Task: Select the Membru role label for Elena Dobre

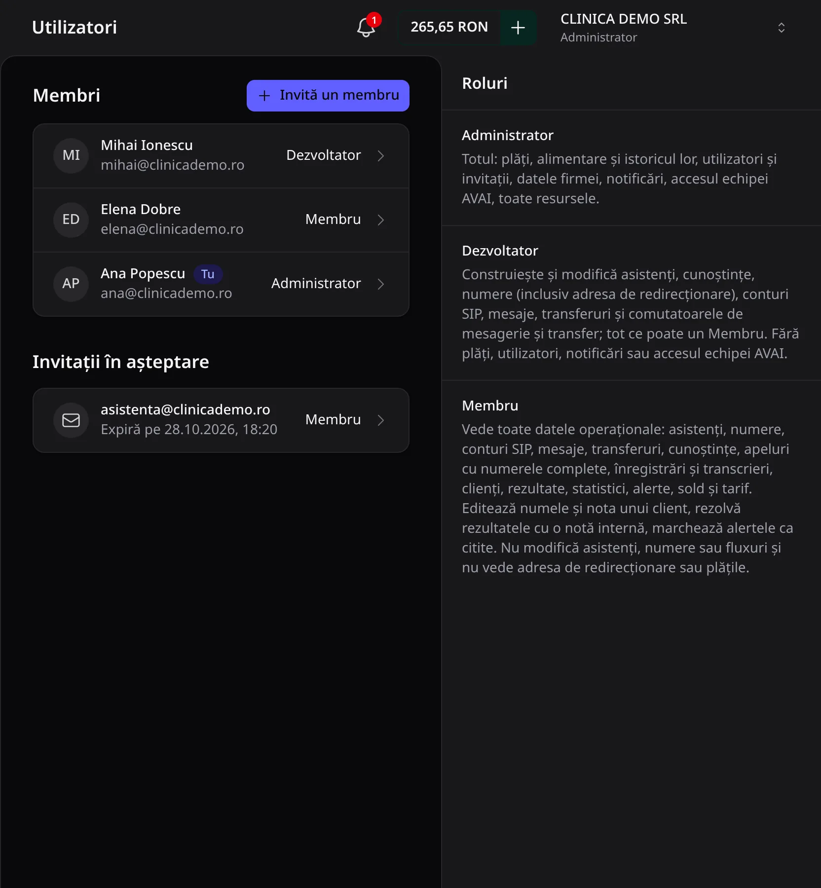Action: [x=333, y=220]
